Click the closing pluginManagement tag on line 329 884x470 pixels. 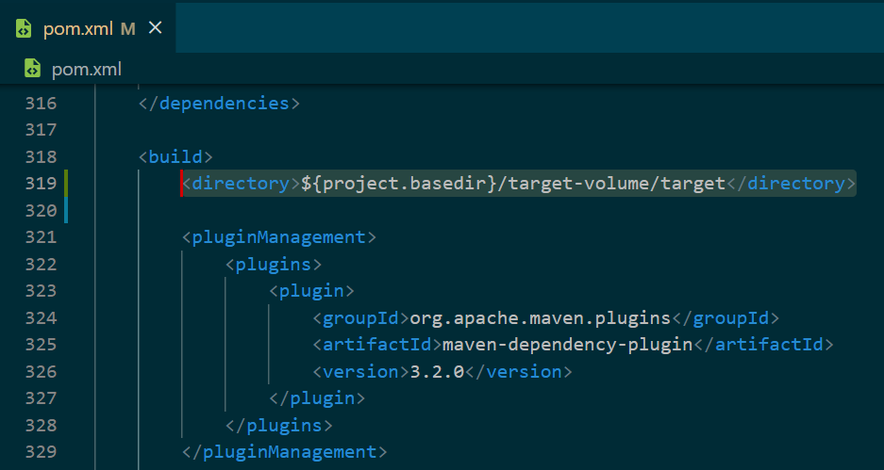(x=284, y=452)
